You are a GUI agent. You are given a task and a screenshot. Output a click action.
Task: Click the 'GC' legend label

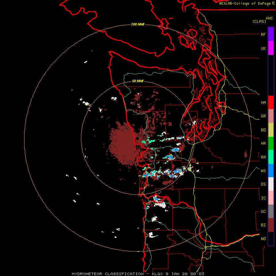[263, 212]
